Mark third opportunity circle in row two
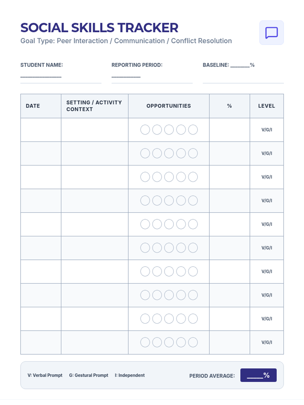304x405 pixels. pos(169,153)
